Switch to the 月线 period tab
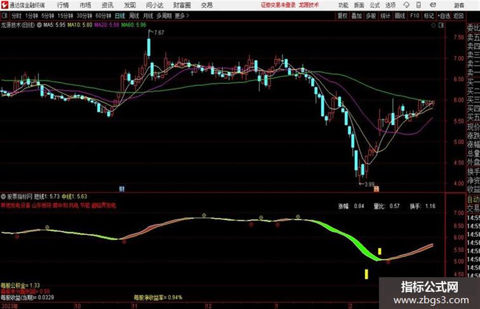The width and height of the screenshot is (480, 309). pos(148,16)
